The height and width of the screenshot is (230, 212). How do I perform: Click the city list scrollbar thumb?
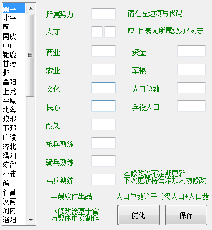pos(30,55)
